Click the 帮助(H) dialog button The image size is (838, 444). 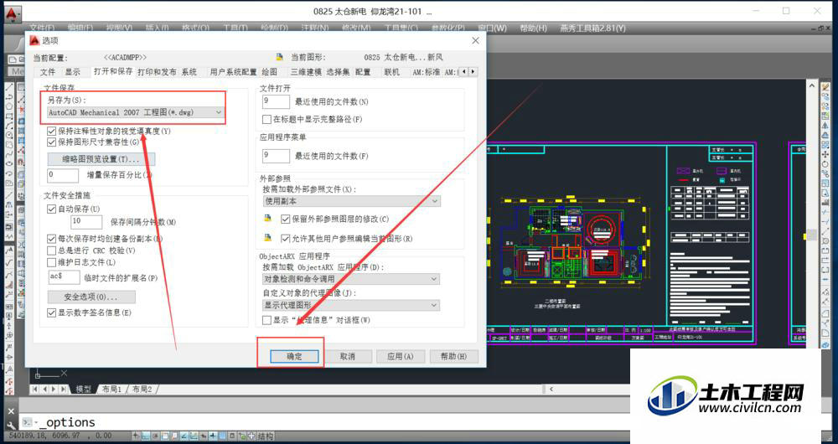click(x=453, y=356)
